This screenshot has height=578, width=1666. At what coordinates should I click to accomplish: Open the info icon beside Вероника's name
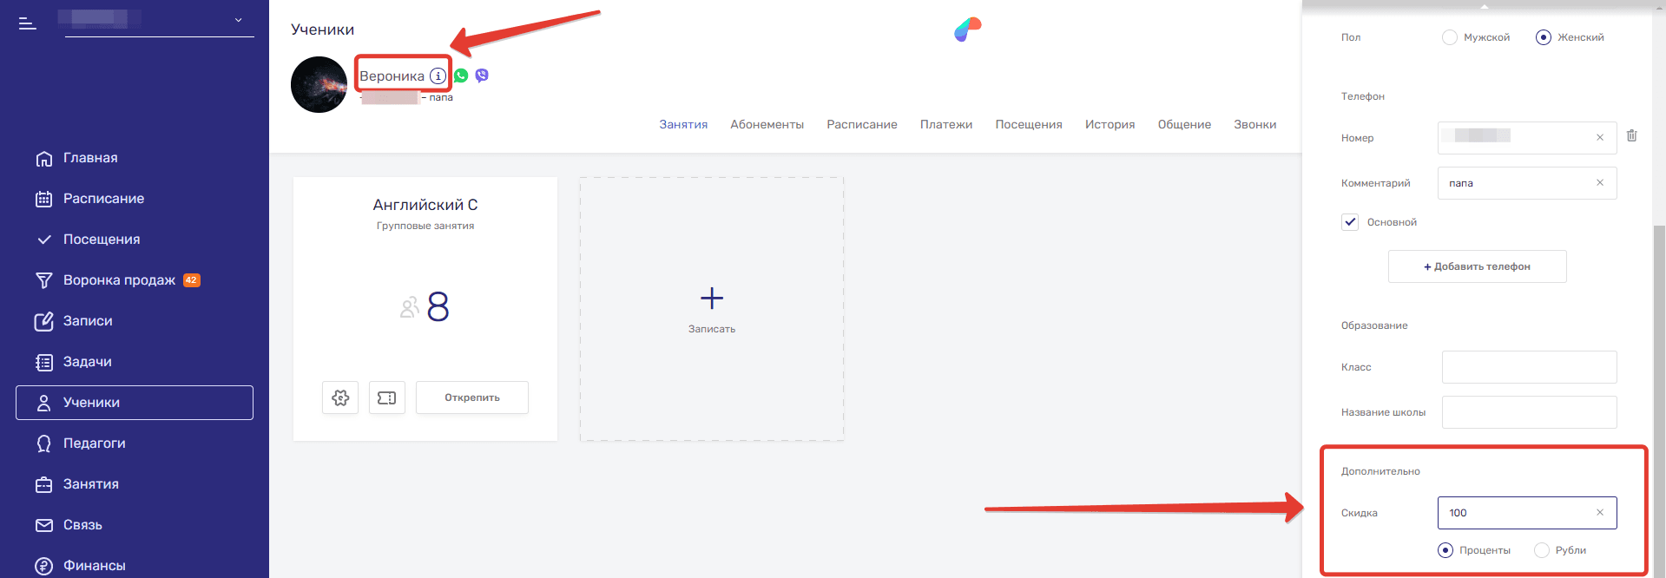pos(438,76)
